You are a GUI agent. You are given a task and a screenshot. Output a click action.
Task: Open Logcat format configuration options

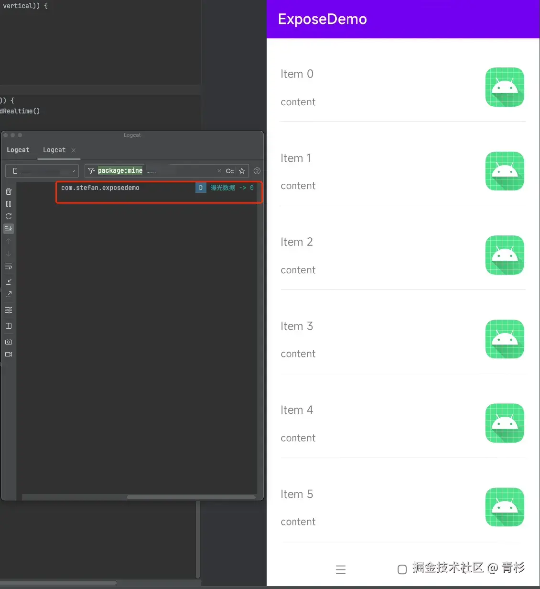(x=9, y=310)
